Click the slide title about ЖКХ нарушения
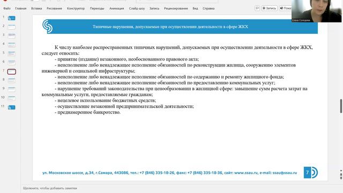 point(170,27)
